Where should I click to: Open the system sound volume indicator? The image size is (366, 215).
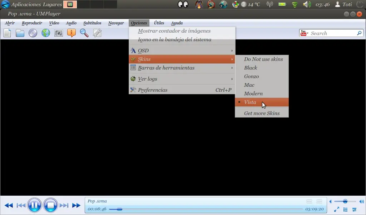pos(307,4)
